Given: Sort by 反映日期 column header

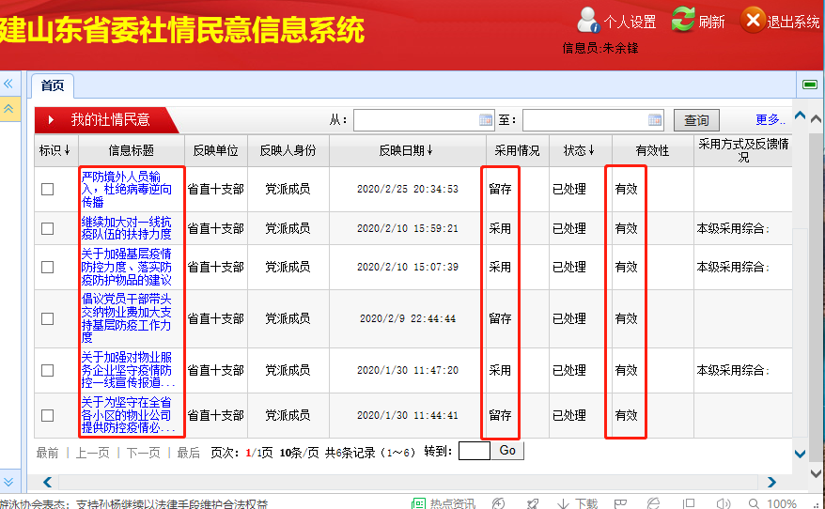Looking at the screenshot, I should click(406, 150).
